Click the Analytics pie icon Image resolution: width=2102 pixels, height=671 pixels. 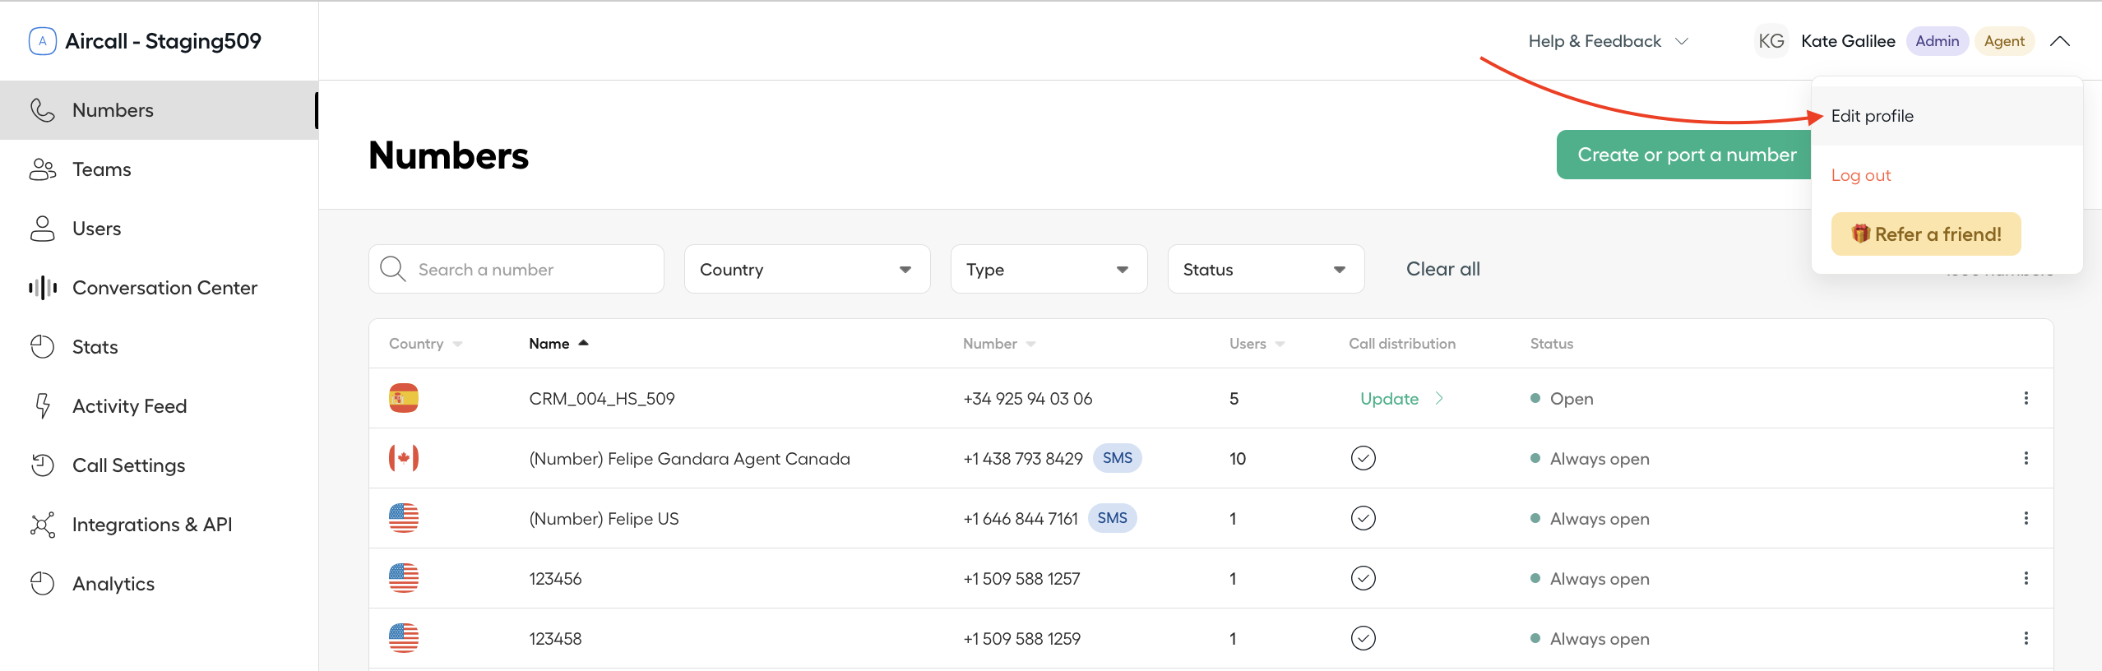pyautogui.click(x=43, y=584)
